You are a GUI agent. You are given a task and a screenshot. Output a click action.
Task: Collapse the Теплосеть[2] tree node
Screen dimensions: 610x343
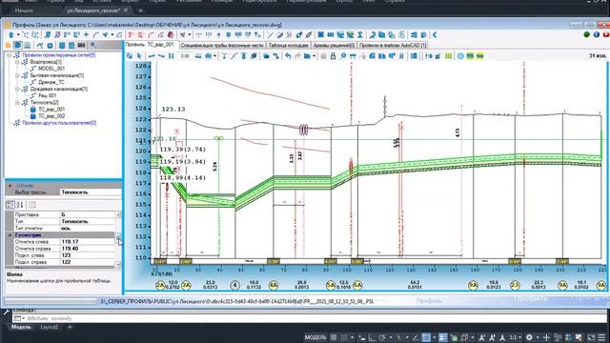(17, 103)
